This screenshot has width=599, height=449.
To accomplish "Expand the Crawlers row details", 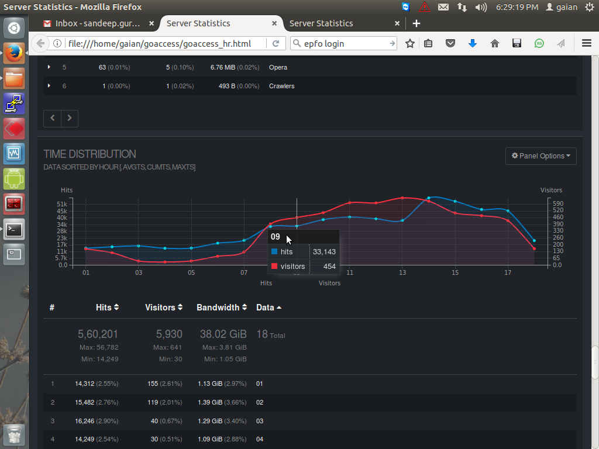I will (49, 86).
